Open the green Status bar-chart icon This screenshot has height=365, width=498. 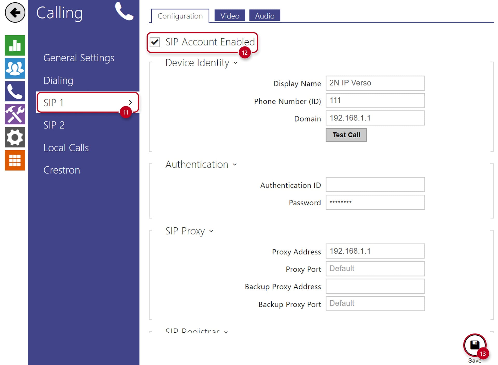(x=15, y=45)
